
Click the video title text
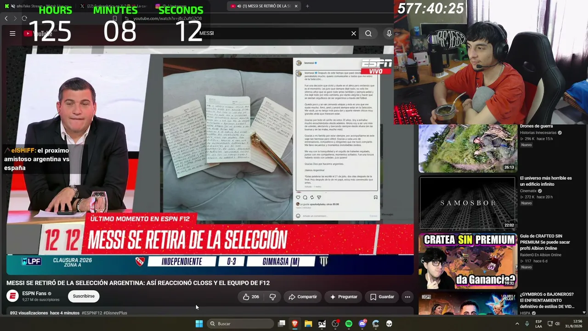(138, 283)
